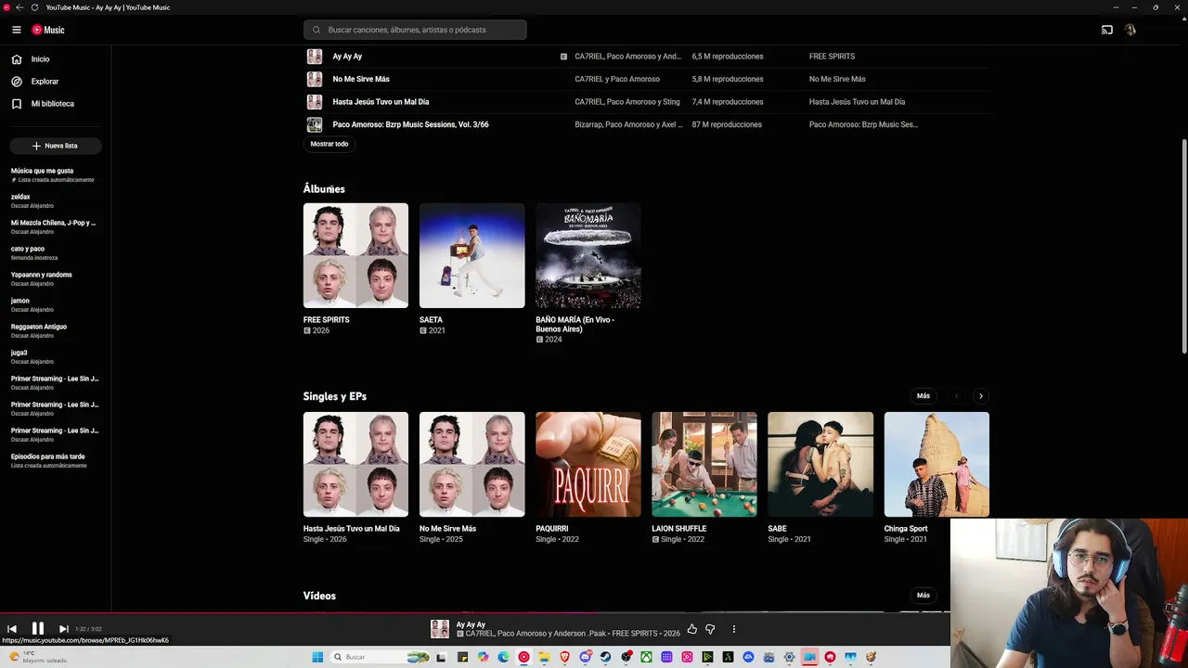Open the Mi Mezcla Chilena, J-Pop playlist
Screen dimensions: 1188x668
point(56,226)
